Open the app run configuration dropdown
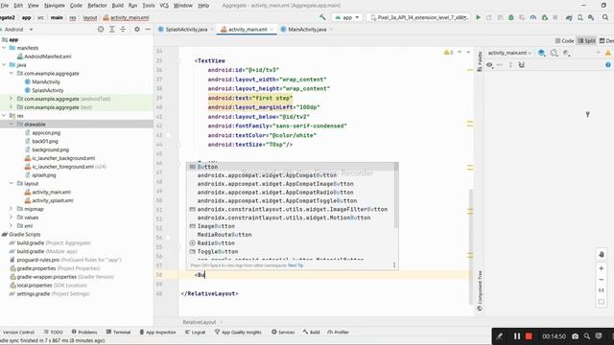Screen dimensions: 614x345 coord(347,17)
